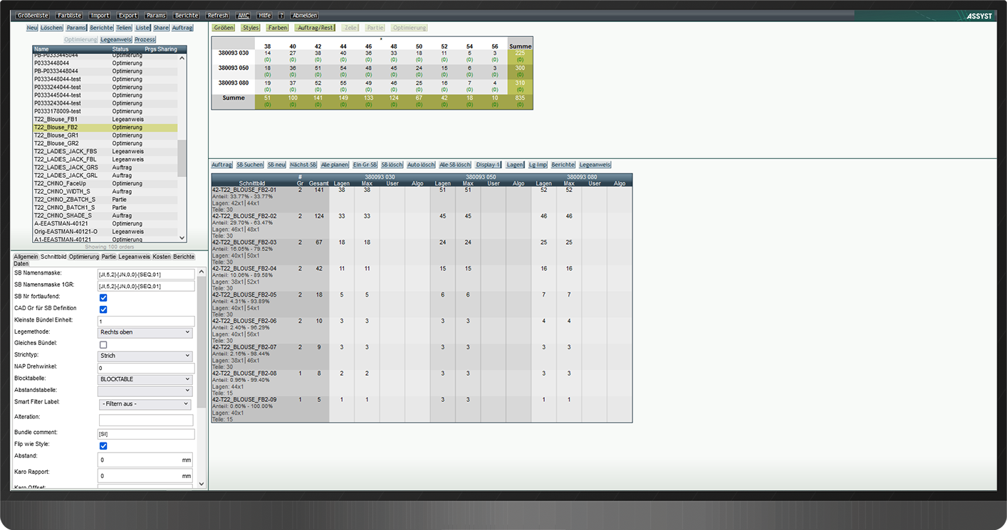Click the Alteration input field
This screenshot has width=1007, height=530.
click(145, 420)
